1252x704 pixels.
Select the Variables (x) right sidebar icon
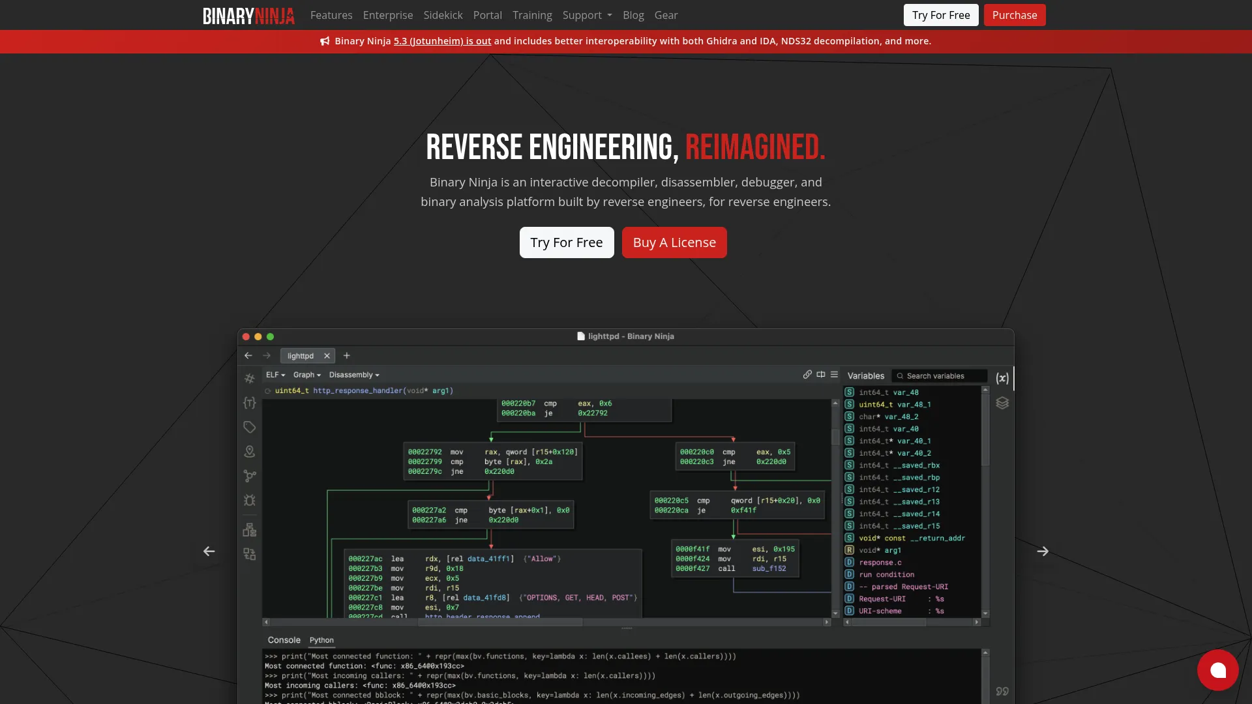(1002, 378)
